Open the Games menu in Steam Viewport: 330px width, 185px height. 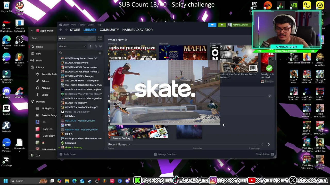91,25
